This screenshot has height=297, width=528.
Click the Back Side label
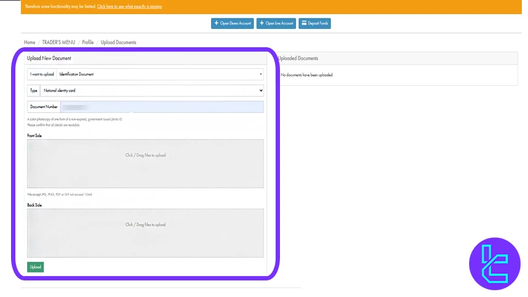click(34, 205)
